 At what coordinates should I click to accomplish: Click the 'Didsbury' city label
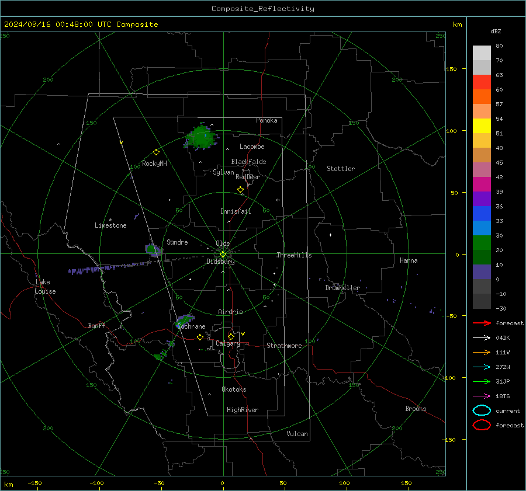[220, 262]
